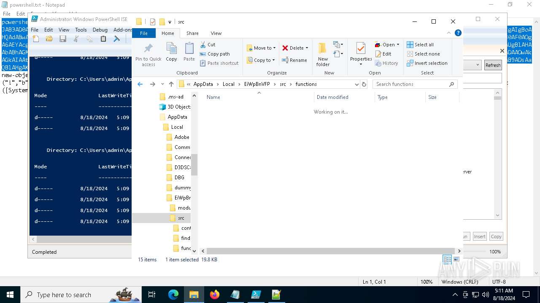540x303 pixels.
Task: Click New script icon in PowerShell ISE
Action: (x=36, y=39)
